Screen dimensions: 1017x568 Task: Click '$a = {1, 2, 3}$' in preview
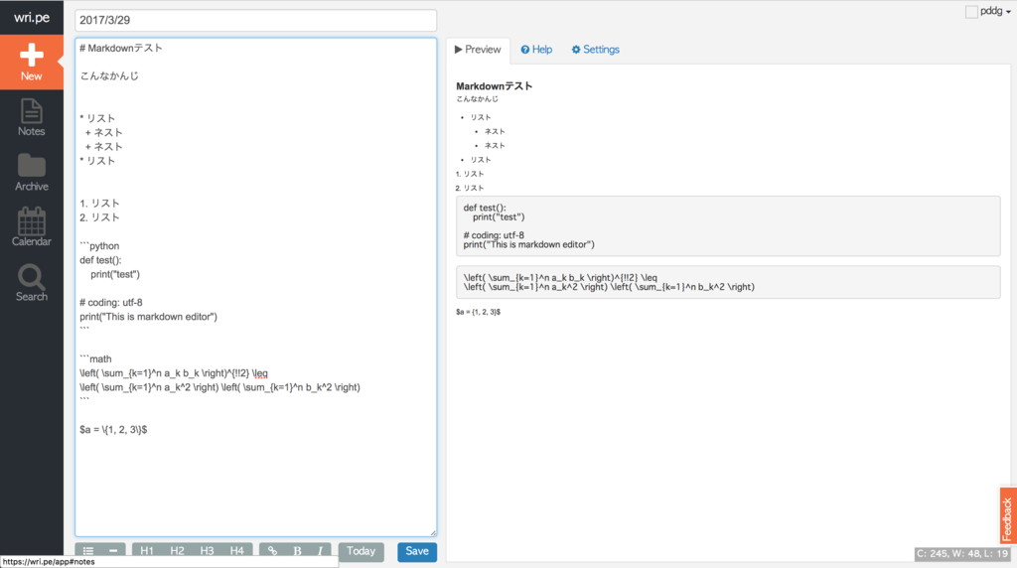coord(478,312)
